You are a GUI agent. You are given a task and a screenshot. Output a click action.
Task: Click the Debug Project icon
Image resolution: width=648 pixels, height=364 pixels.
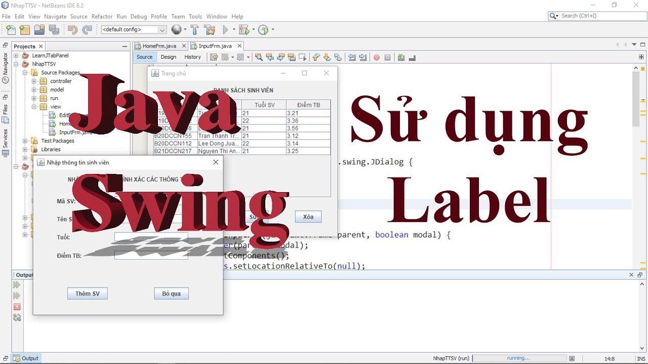click(244, 30)
